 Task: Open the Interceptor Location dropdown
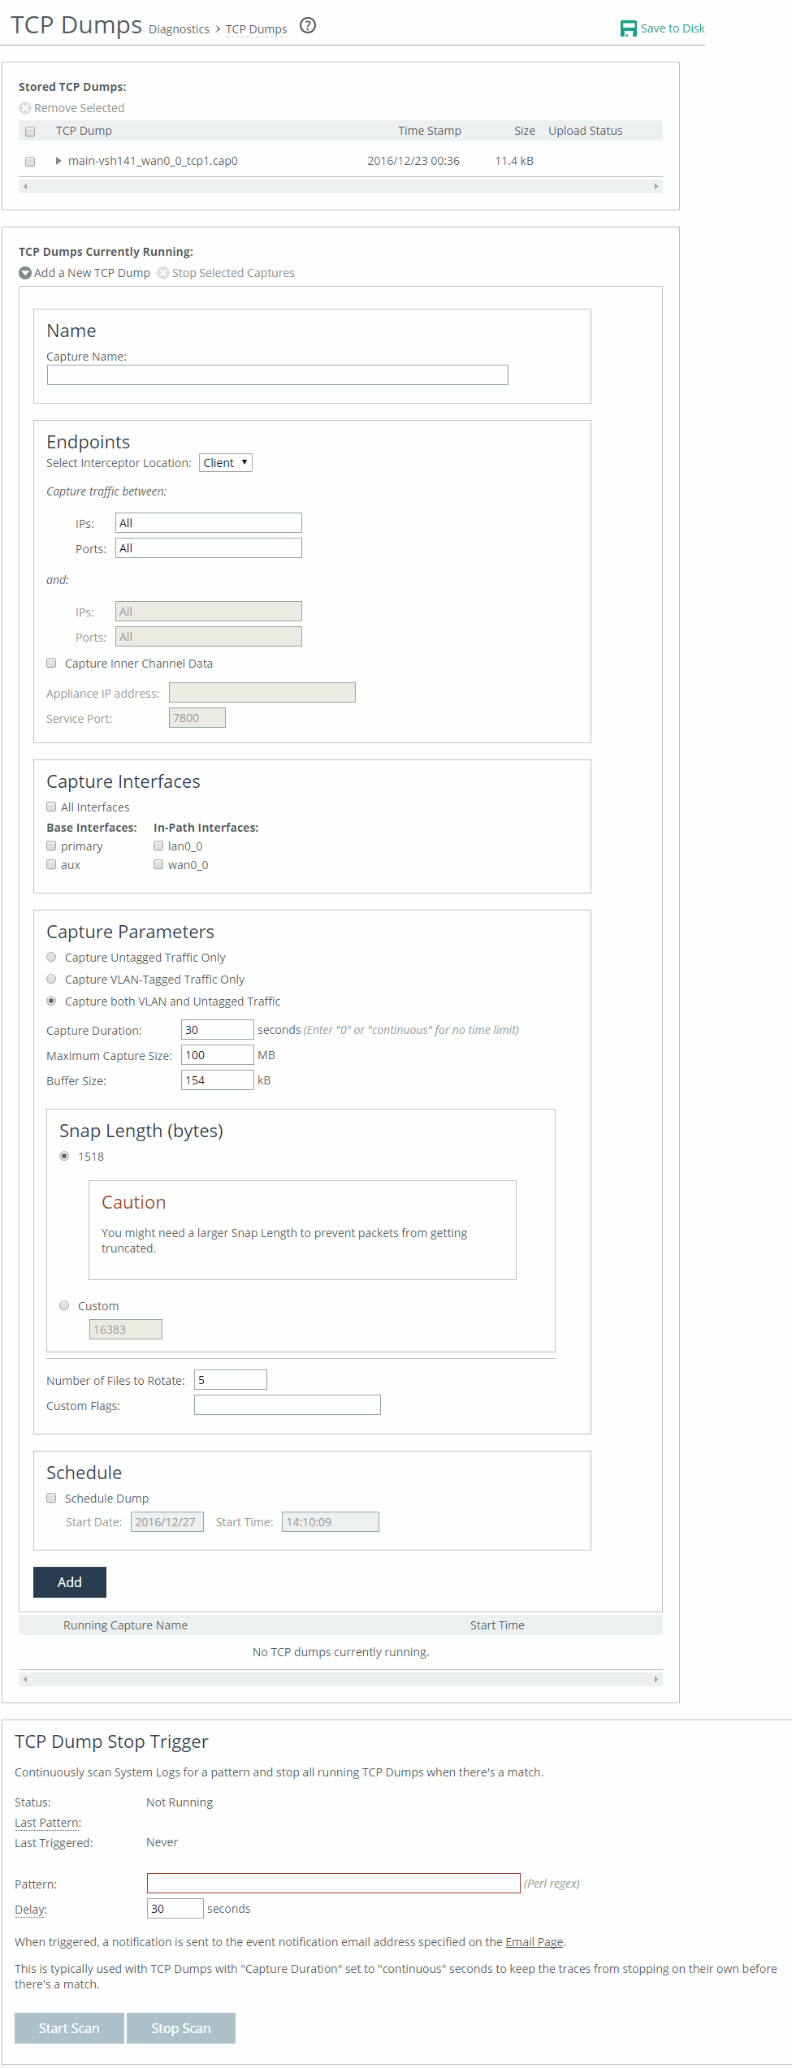(x=225, y=463)
